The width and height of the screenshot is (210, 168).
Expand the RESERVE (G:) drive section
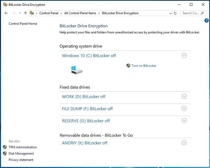[x=184, y=120]
